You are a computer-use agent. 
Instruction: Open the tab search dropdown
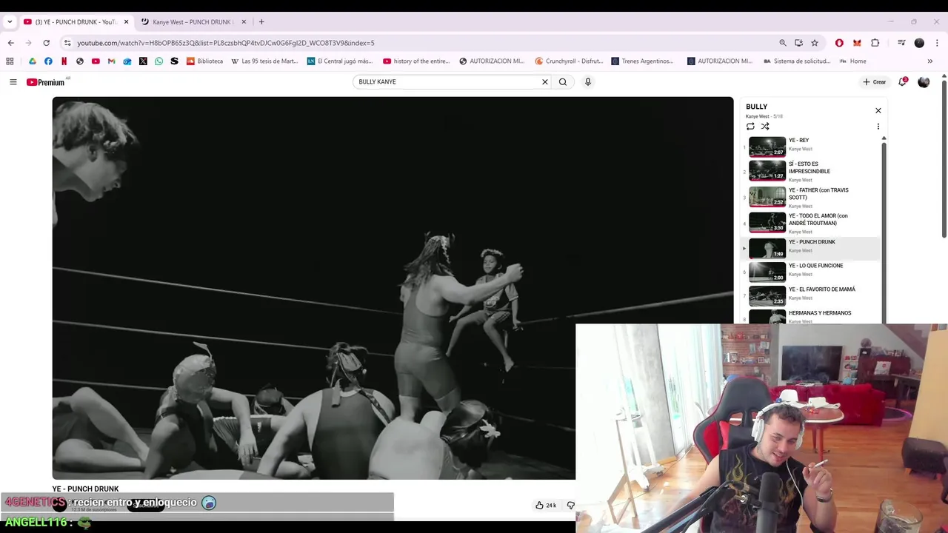point(9,22)
